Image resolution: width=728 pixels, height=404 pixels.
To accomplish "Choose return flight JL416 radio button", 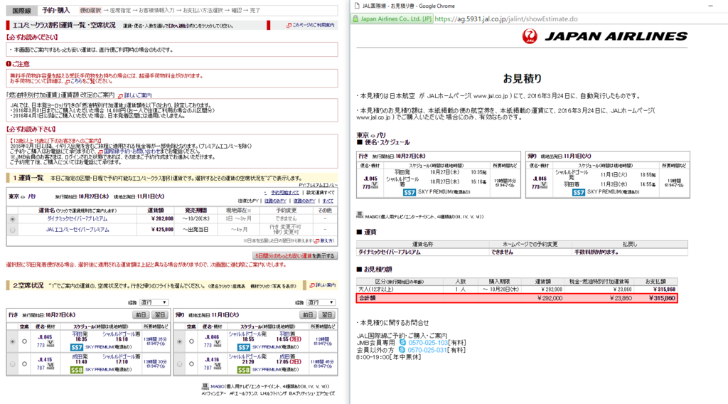I will (x=180, y=364).
